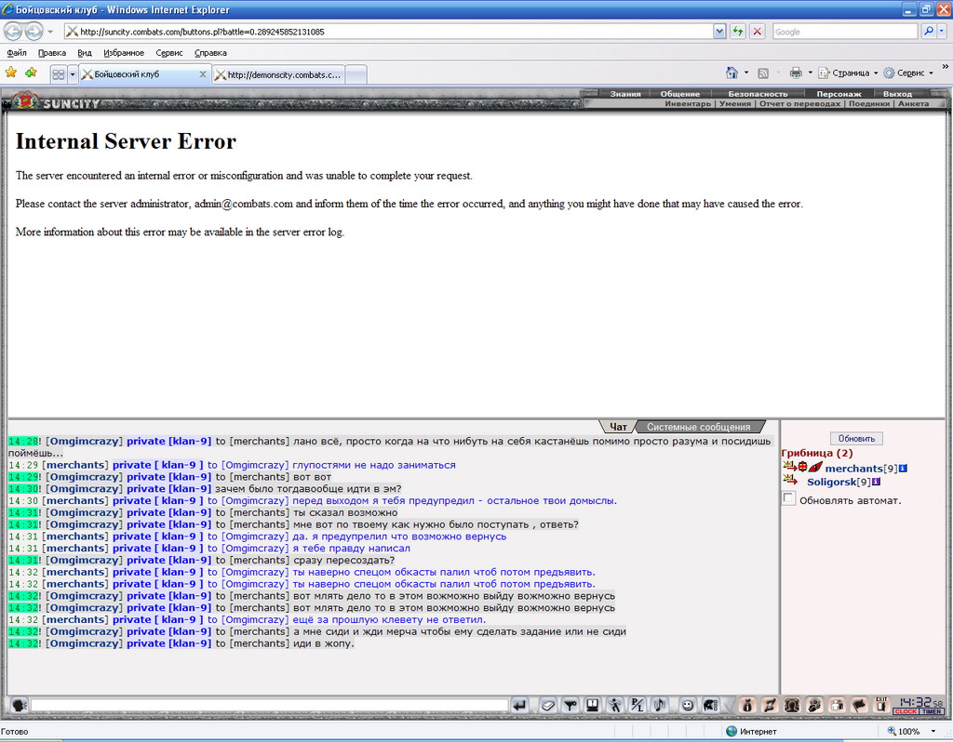This screenshot has width=953, height=742.
Task: Open the Избранное menu
Action: pos(124,53)
